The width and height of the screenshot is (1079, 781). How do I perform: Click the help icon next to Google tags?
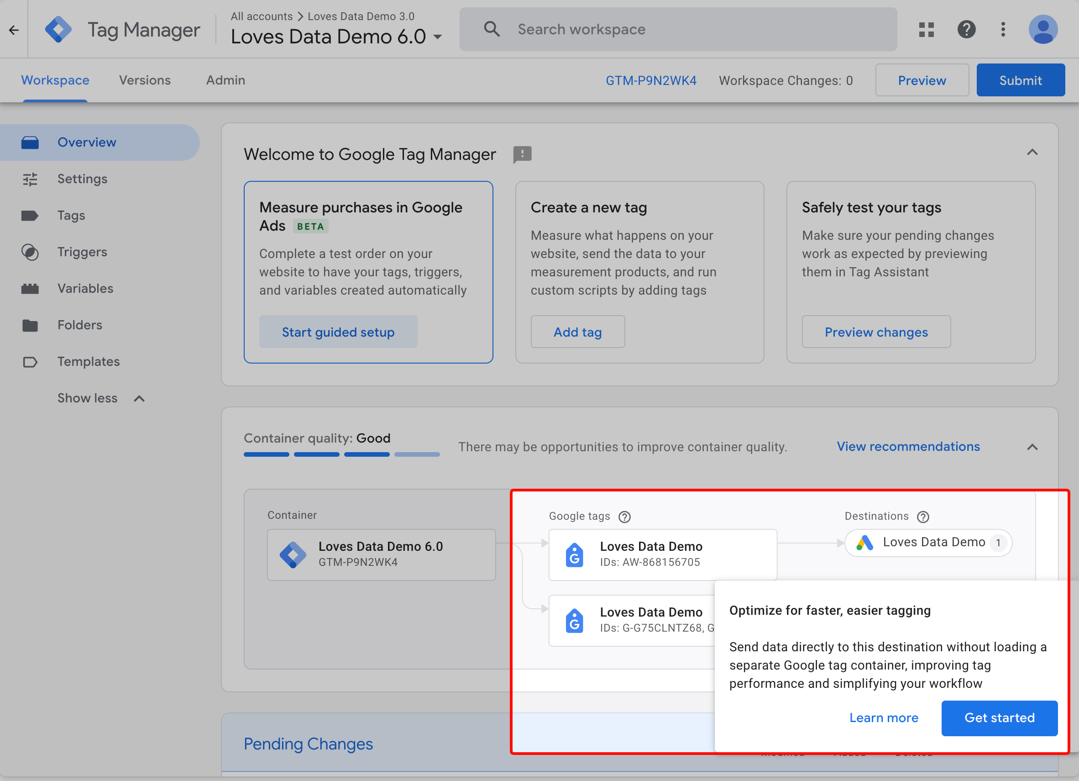(624, 517)
